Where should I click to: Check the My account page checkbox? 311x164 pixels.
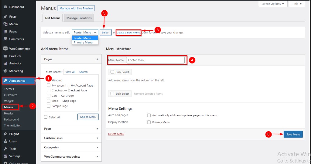point(48,85)
